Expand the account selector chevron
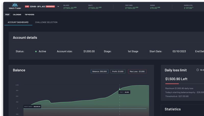 pyautogui.click(x=58, y=6)
